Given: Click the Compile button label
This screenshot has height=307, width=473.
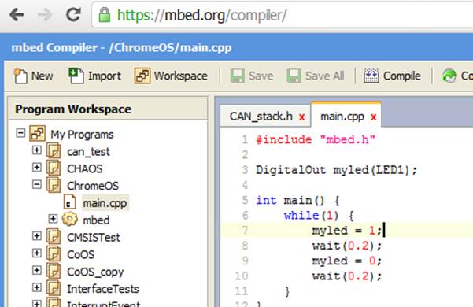Looking at the screenshot, I should pyautogui.click(x=402, y=76).
